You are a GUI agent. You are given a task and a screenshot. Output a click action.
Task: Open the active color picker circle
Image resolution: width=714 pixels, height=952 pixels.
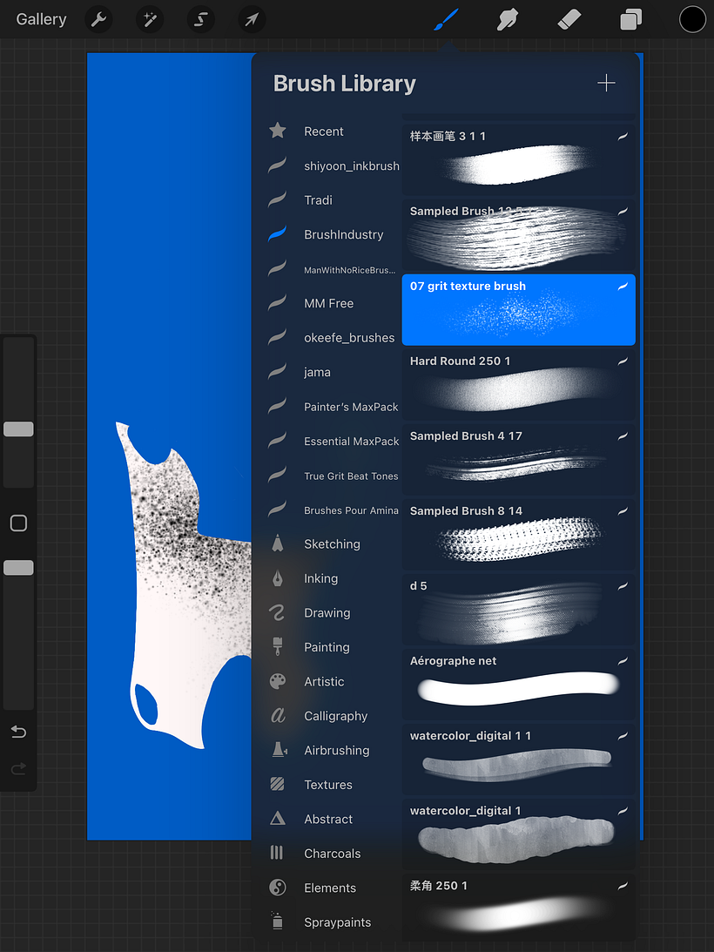[x=693, y=20]
